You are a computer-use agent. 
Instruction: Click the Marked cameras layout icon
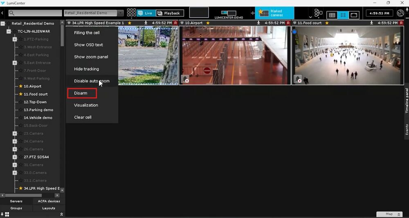[x=263, y=13]
